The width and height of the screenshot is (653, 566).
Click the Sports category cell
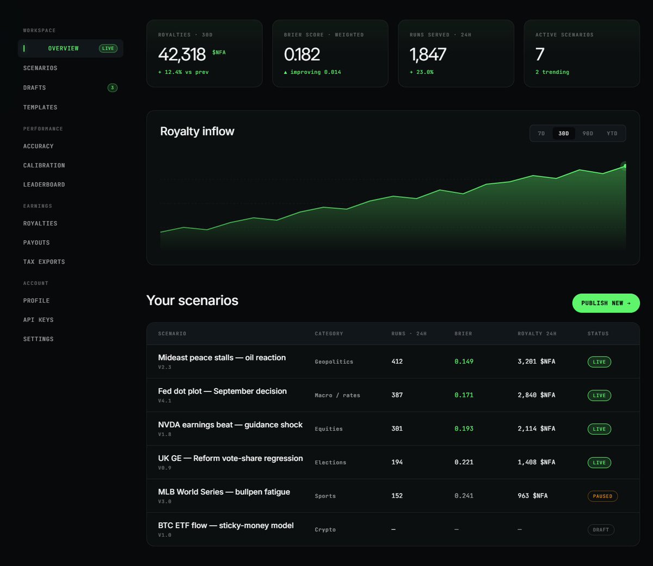point(325,496)
